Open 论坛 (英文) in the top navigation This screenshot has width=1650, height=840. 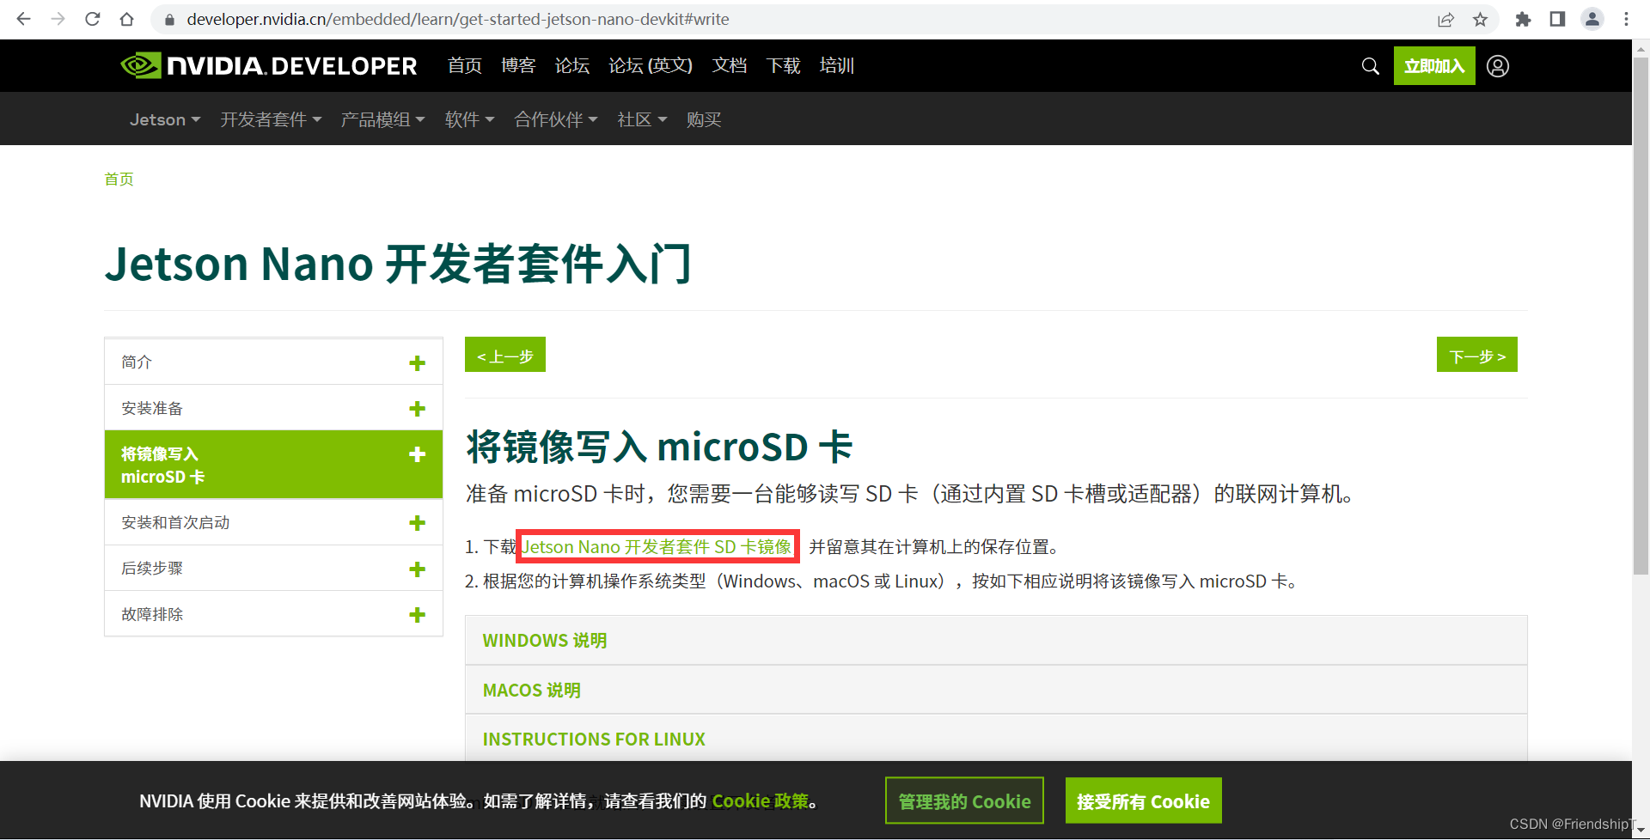(x=651, y=65)
